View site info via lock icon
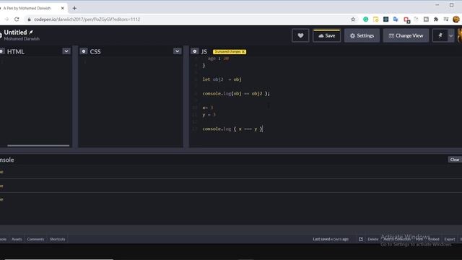462x260 pixels. point(29,19)
